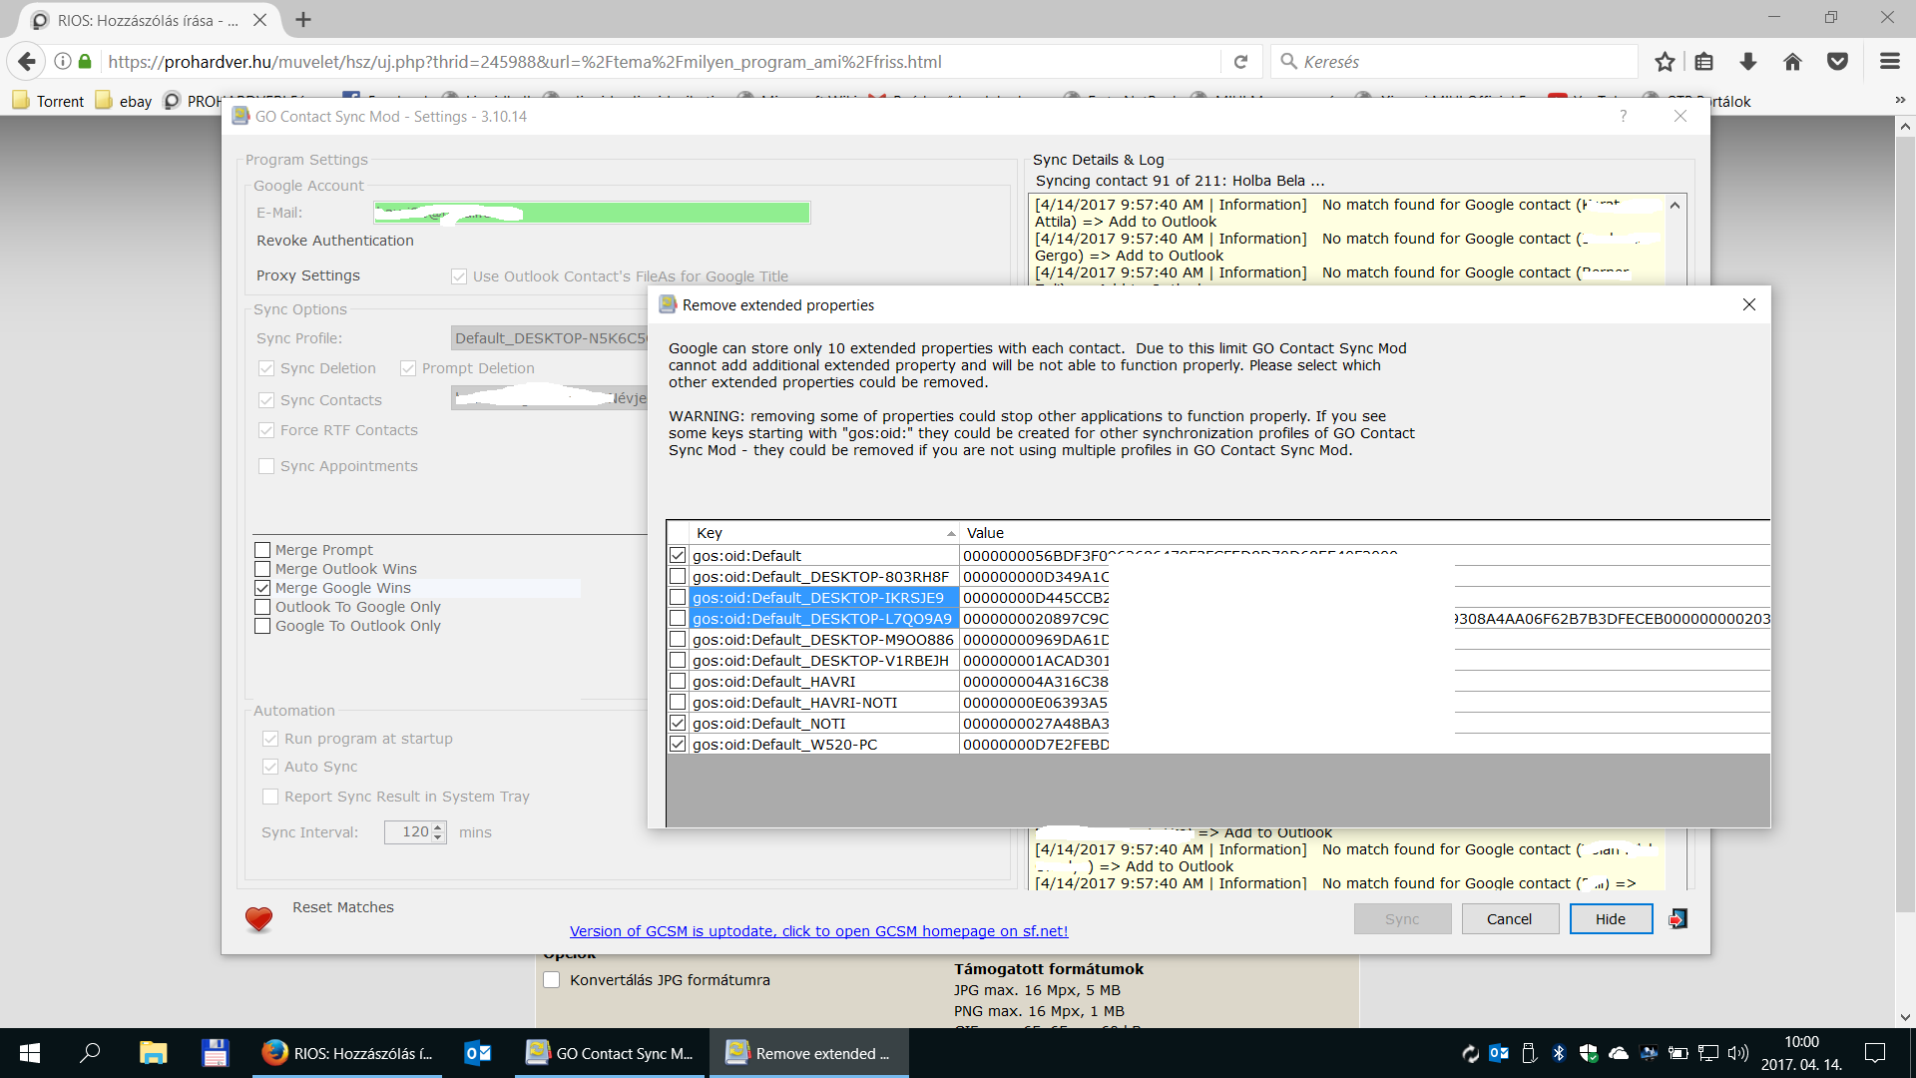Click the bookmark star icon
This screenshot has height=1078, width=1916.
[1665, 62]
